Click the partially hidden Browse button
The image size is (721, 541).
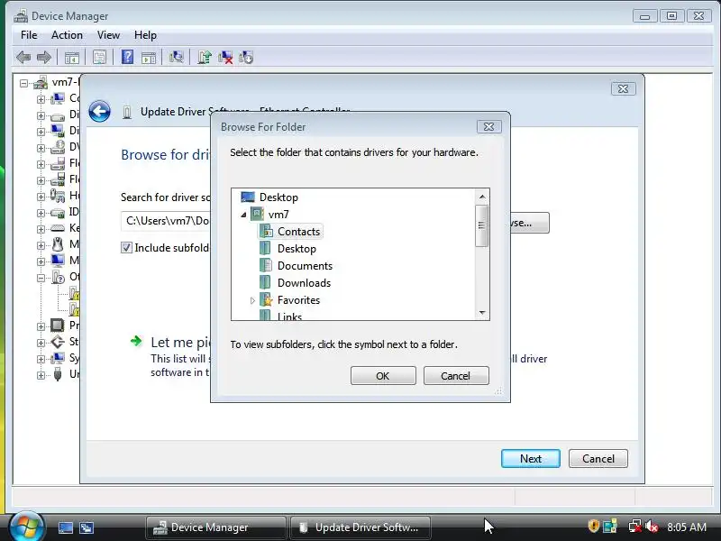pyautogui.click(x=530, y=223)
